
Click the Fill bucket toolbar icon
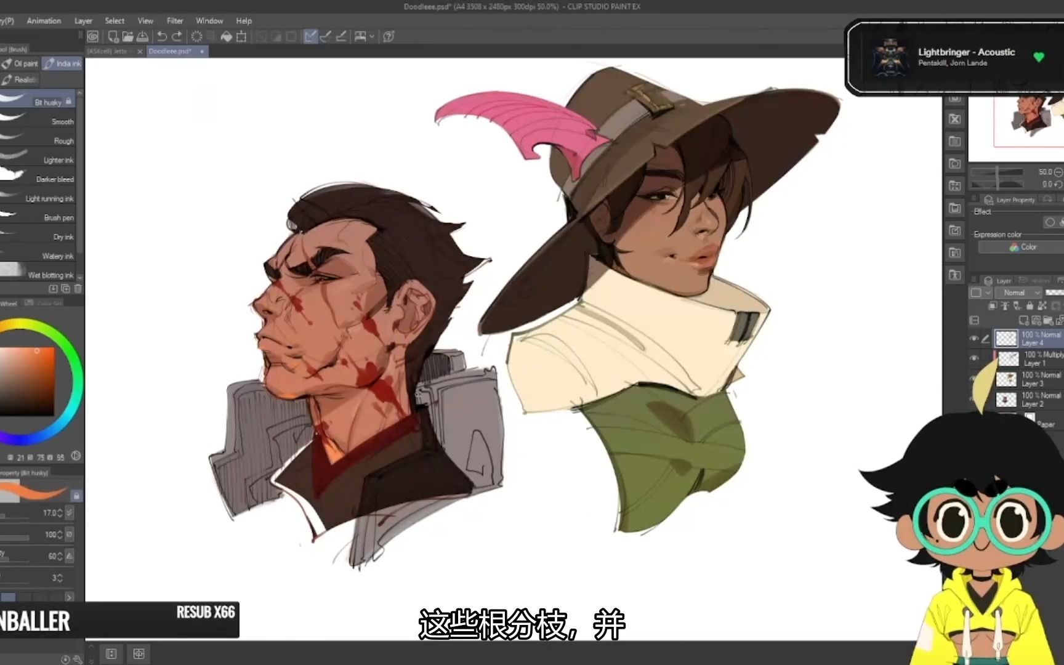click(x=226, y=36)
